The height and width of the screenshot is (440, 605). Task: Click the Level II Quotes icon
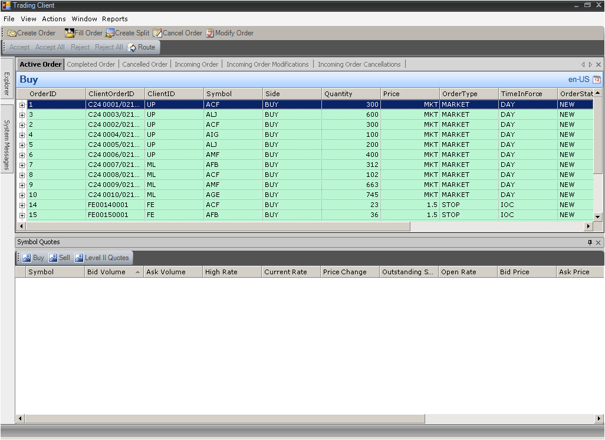point(79,258)
